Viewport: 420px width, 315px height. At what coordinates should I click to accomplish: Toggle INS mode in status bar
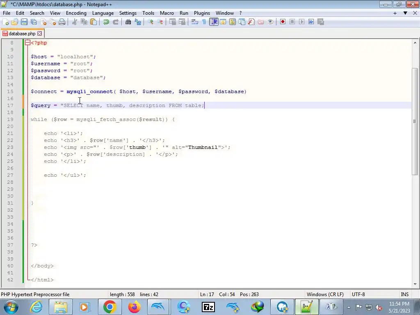pos(404,294)
